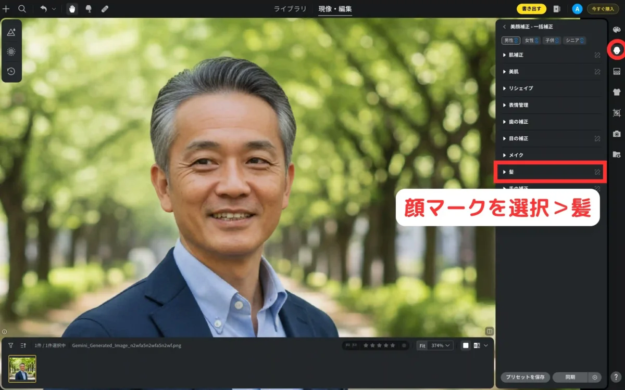
Task: Click the split compare icon at image bottom-right
Action: (x=490, y=331)
